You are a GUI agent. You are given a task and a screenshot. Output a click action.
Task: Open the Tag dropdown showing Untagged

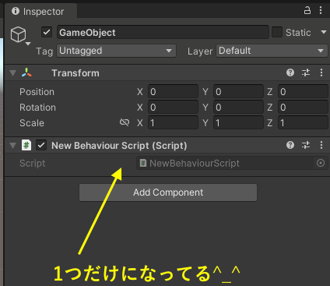point(116,51)
